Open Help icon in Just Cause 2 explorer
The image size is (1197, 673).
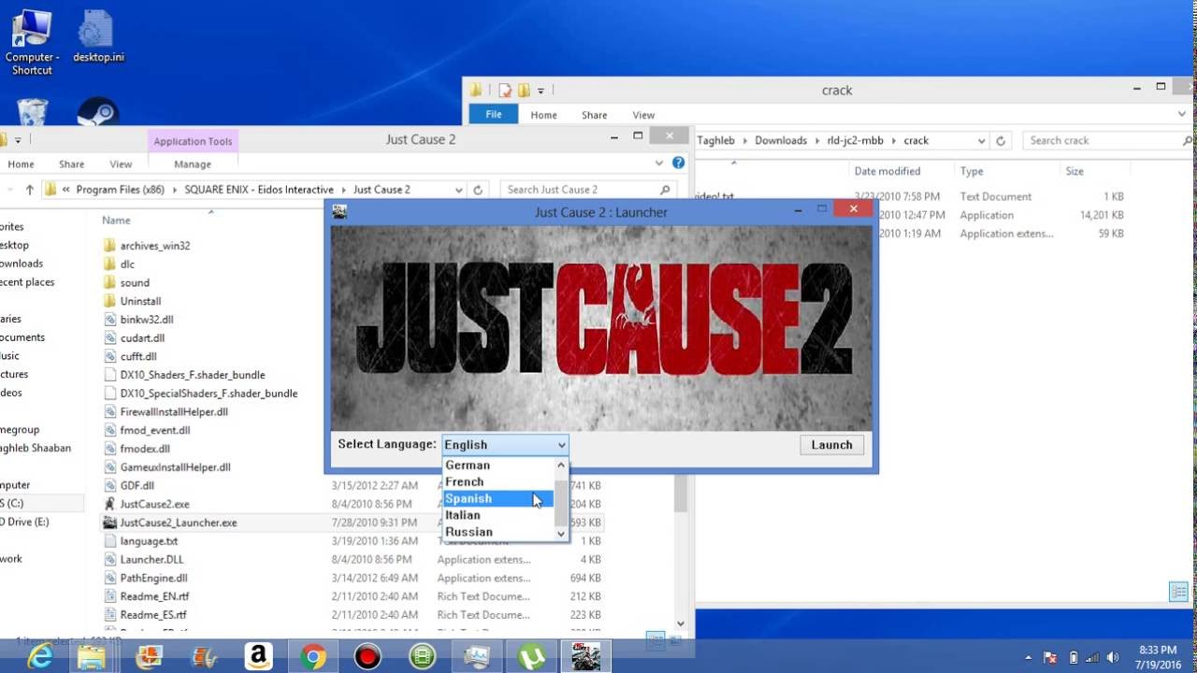tap(679, 163)
